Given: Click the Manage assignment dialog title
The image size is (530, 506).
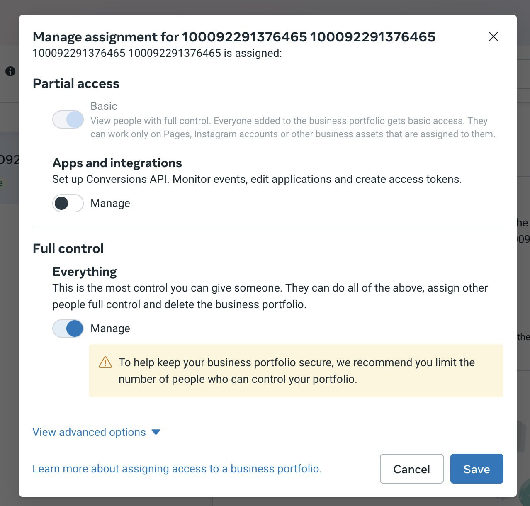Looking at the screenshot, I should click(234, 37).
